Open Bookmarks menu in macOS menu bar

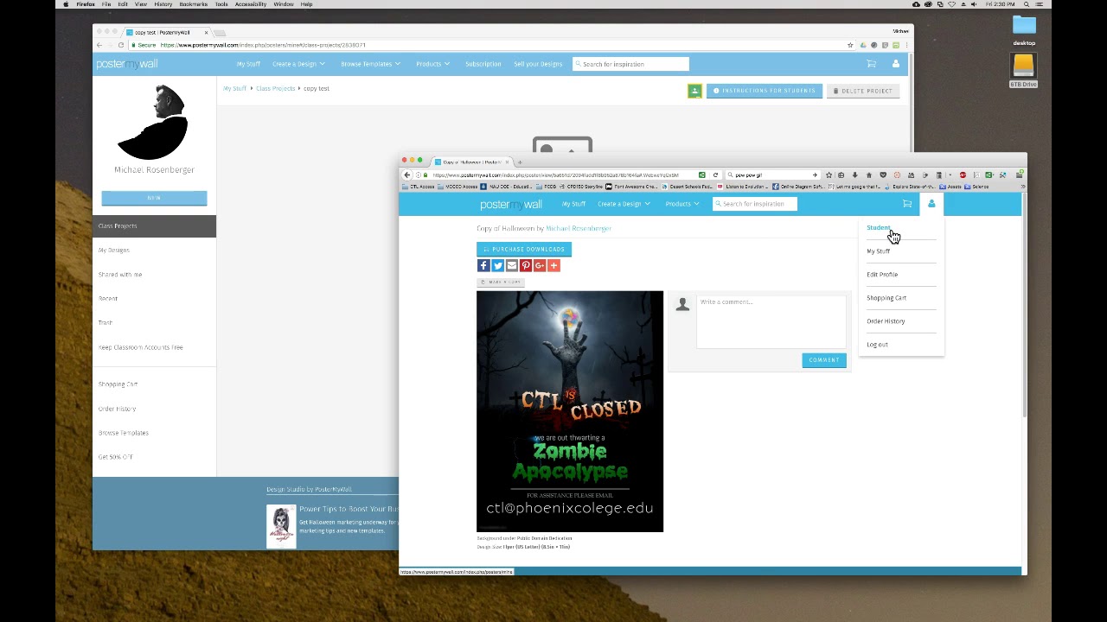193,4
